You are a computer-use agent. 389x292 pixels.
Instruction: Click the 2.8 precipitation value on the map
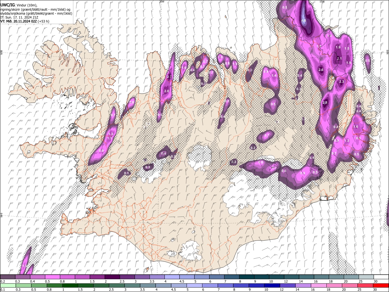pyautogui.click(x=325, y=103)
